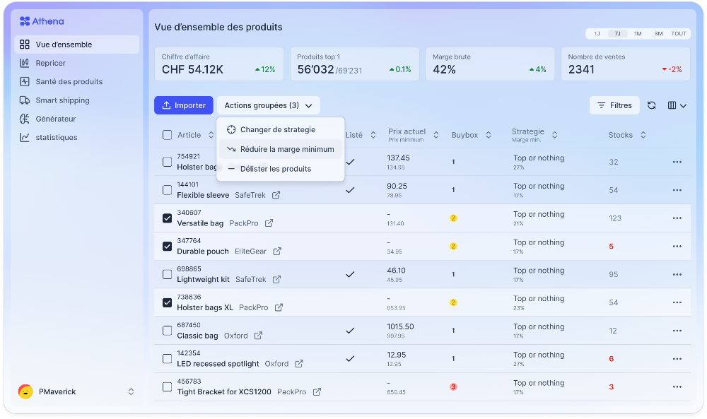This screenshot has height=419, width=707.
Task: Select the 1J time range tab
Action: 597,34
